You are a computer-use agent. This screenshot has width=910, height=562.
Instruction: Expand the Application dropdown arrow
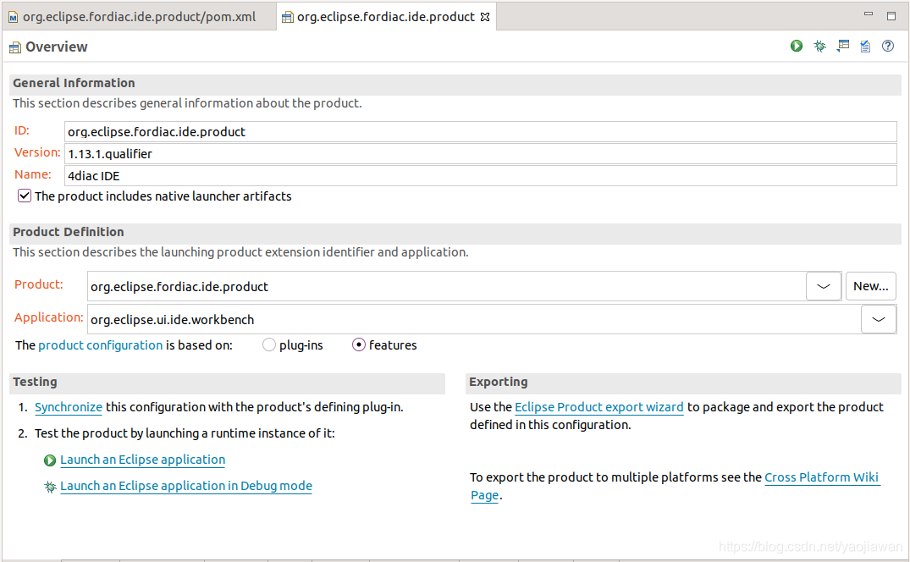[879, 319]
